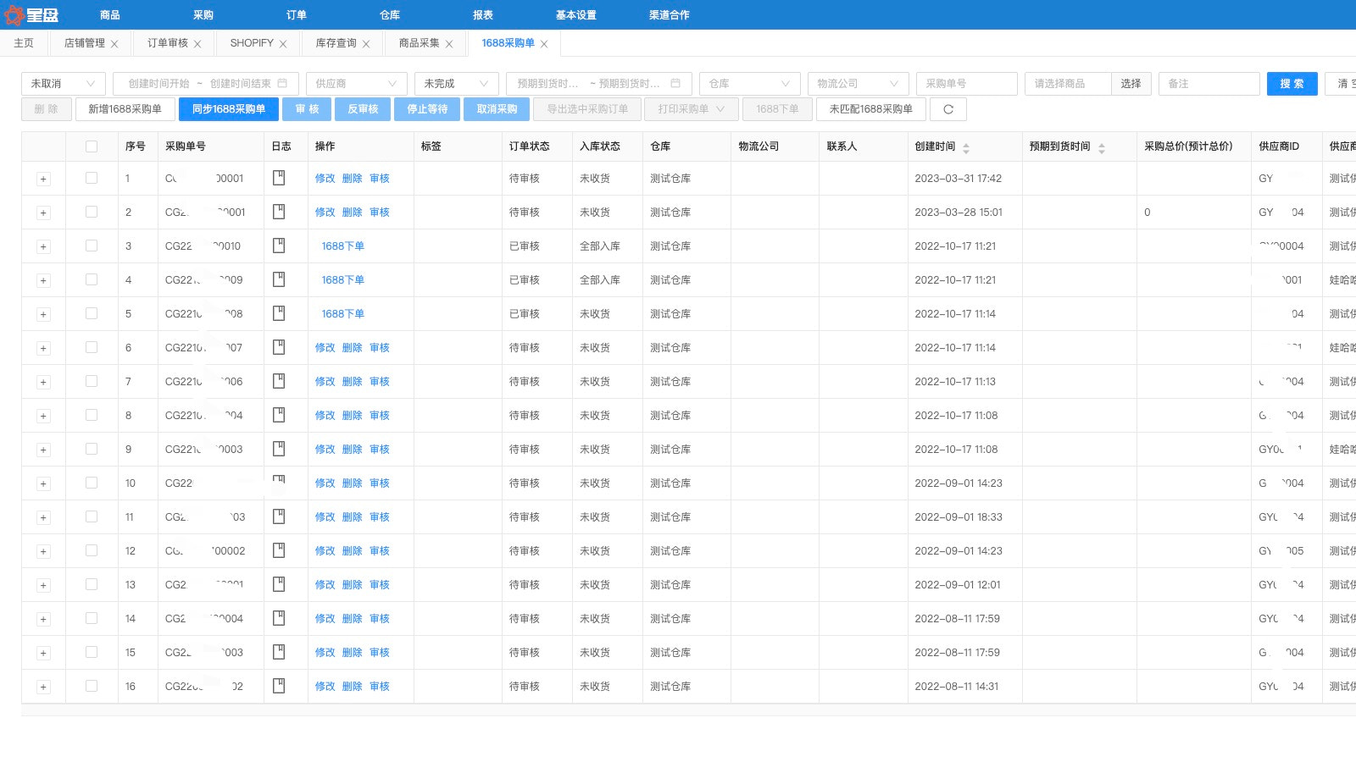Open the 渠道合作 top menu

(670, 14)
